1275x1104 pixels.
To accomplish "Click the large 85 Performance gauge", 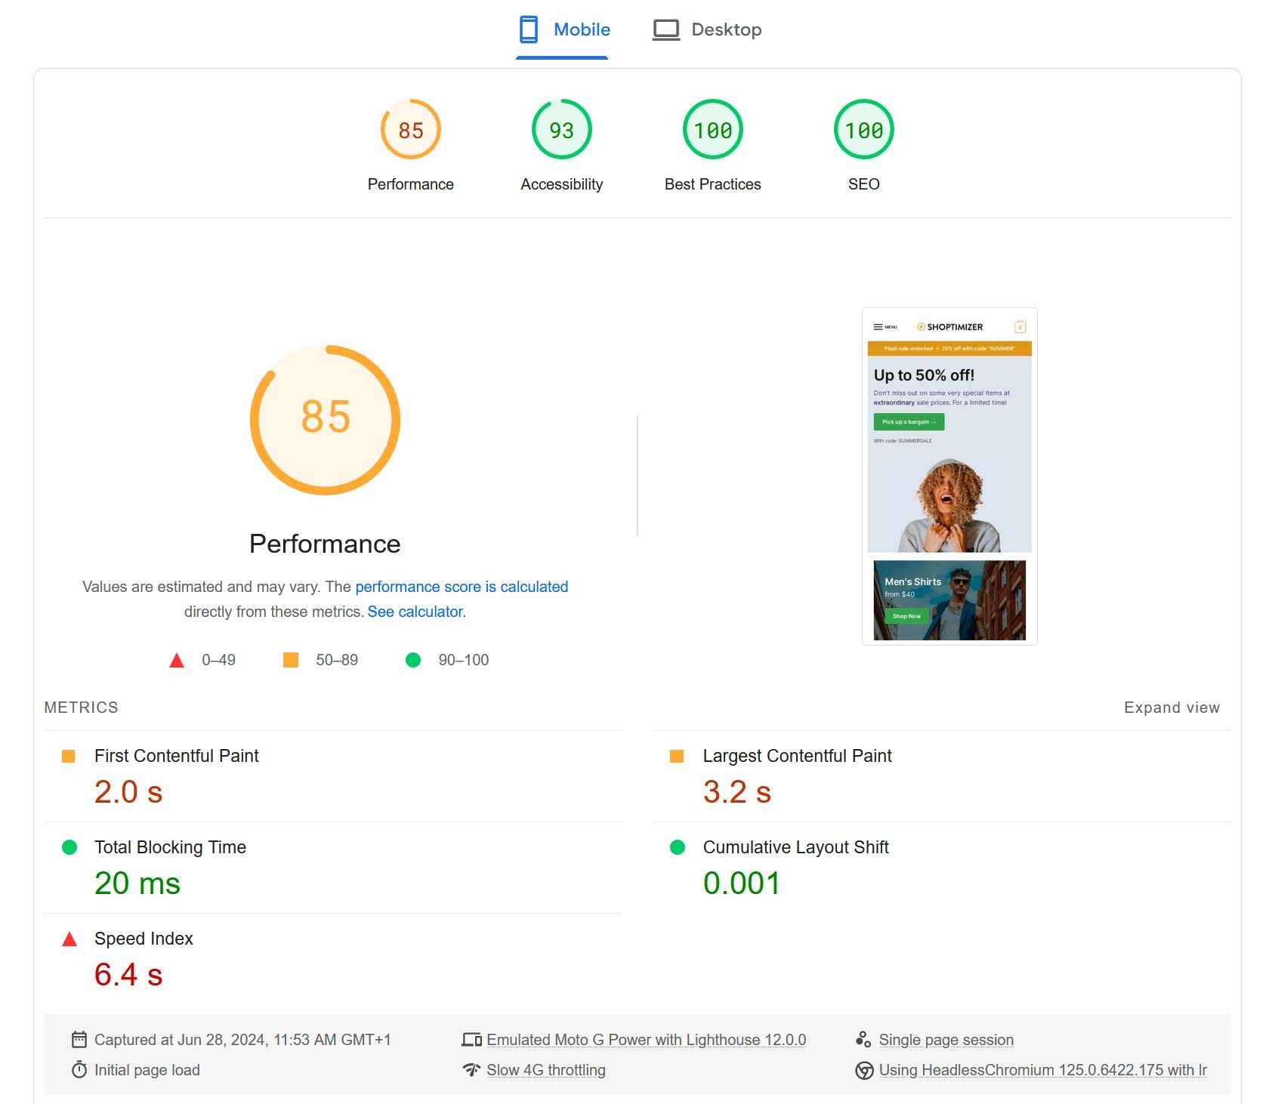I will click(x=325, y=420).
